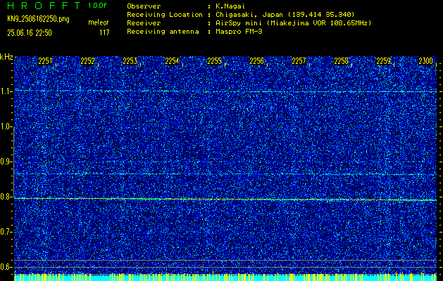Image resolution: width=443 pixels, height=281 pixels.
Task: Click the 2258 time marker
Action: click(x=342, y=61)
